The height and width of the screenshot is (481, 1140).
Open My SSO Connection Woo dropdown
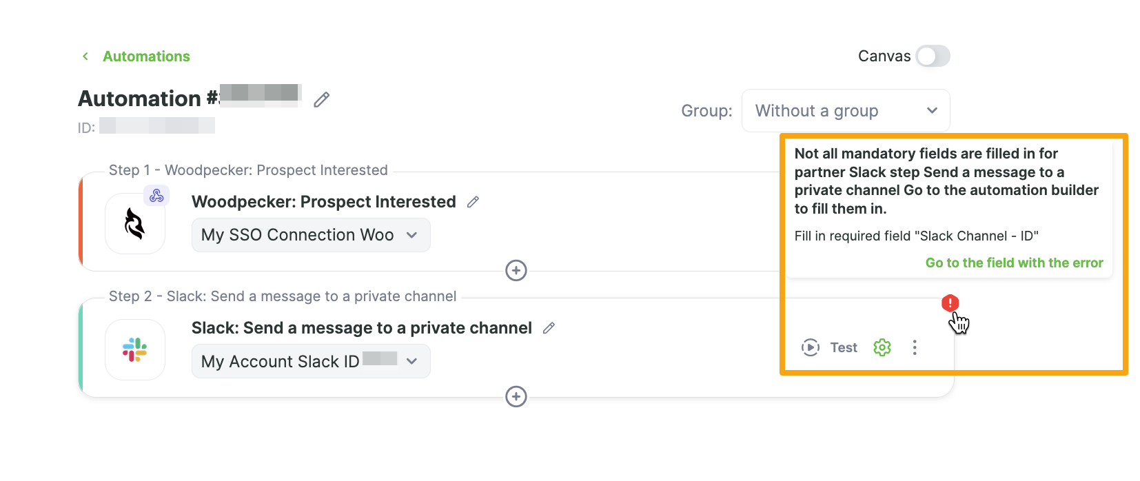tap(311, 236)
